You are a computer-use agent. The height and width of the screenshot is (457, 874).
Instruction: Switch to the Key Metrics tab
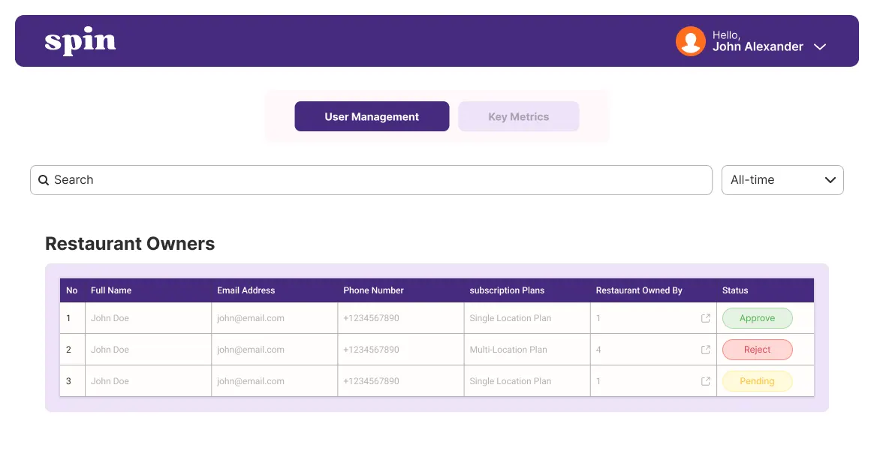pyautogui.click(x=518, y=116)
